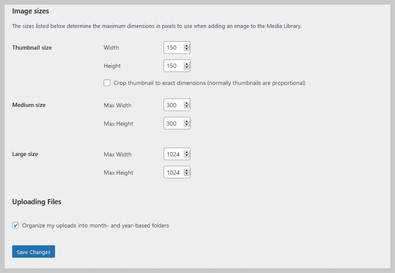Click the Thumbnail Width down arrow

[186, 49]
